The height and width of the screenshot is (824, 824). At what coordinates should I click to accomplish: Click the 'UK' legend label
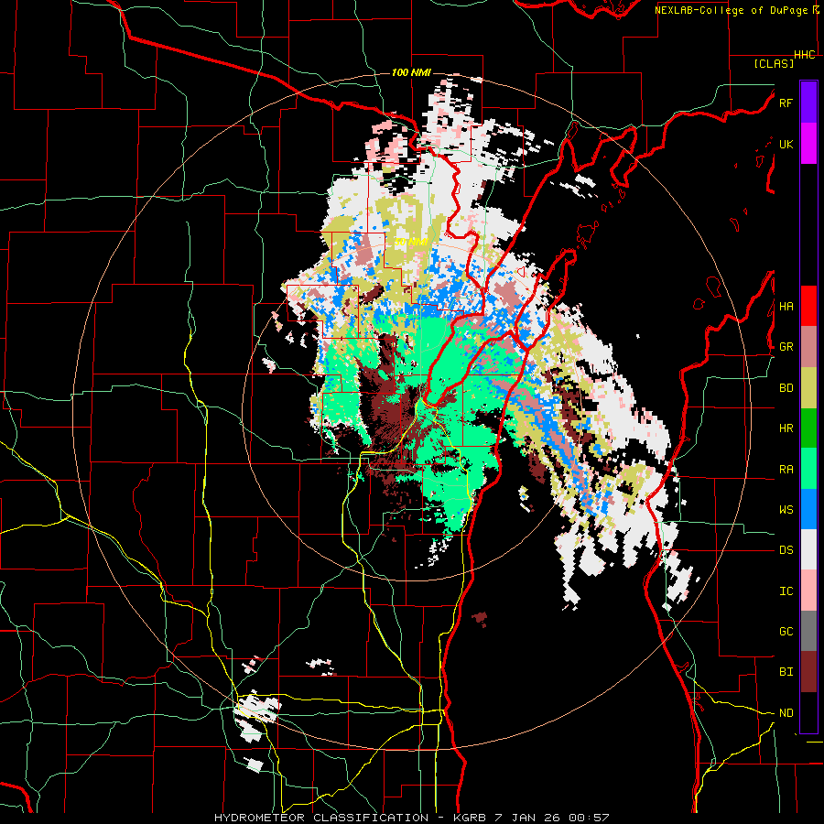click(786, 144)
